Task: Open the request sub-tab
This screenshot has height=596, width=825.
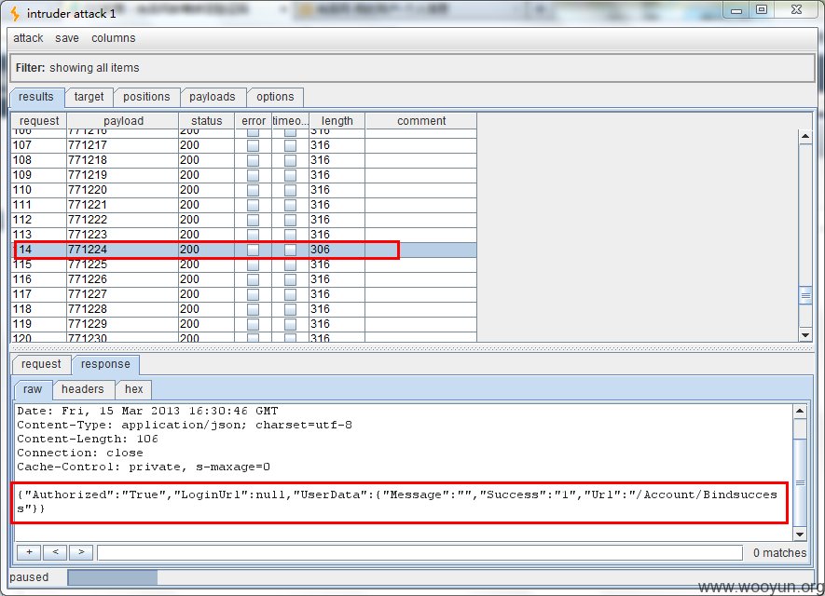Action: point(41,364)
